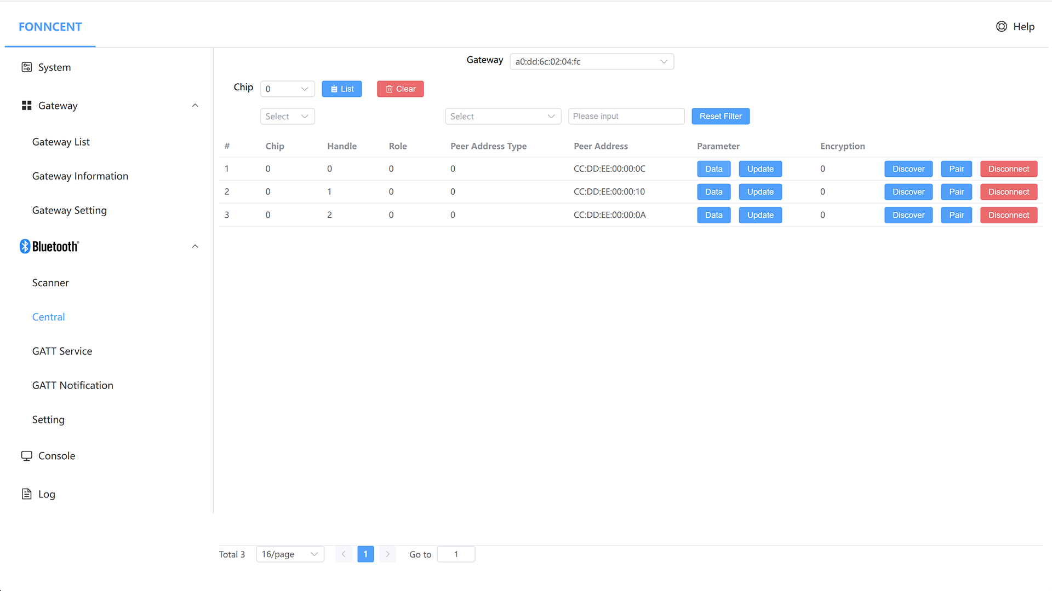Open the Scanner menu item
This screenshot has height=591, width=1052.
pyautogui.click(x=50, y=283)
